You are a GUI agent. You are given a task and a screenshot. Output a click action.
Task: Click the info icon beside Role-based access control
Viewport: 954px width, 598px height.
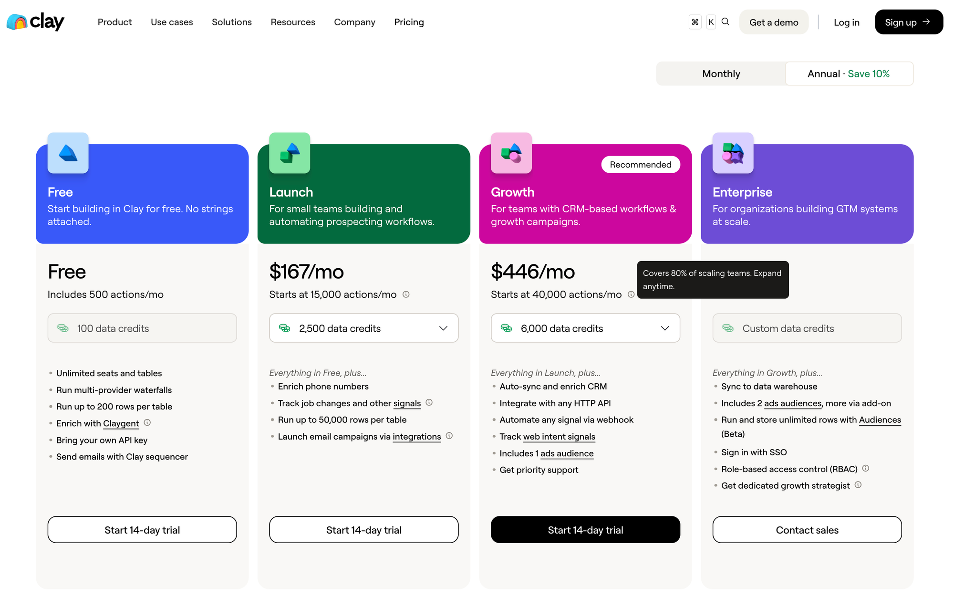866,469
